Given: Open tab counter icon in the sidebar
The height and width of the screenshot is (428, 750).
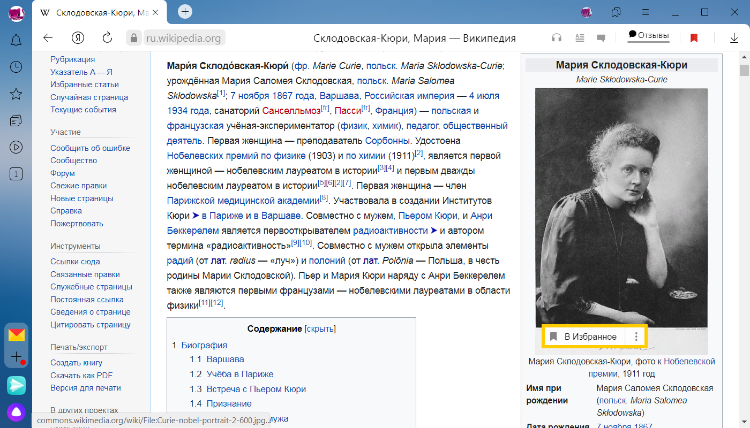Looking at the screenshot, I should pos(16,174).
